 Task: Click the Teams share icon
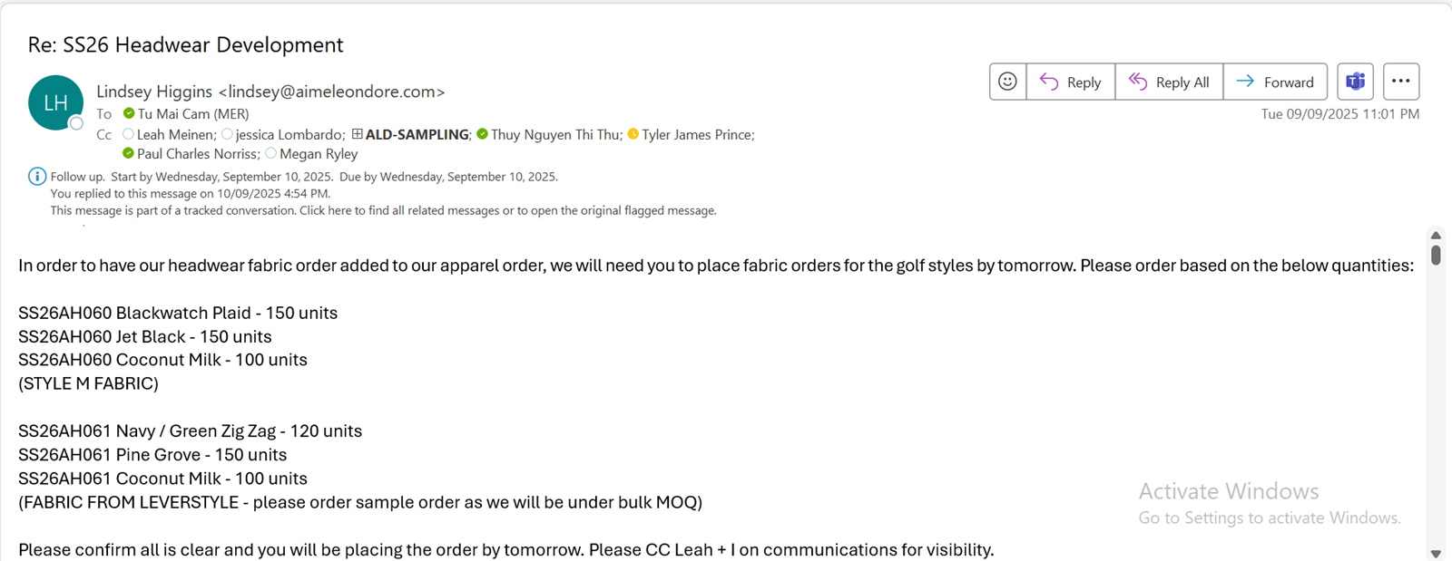[1355, 82]
